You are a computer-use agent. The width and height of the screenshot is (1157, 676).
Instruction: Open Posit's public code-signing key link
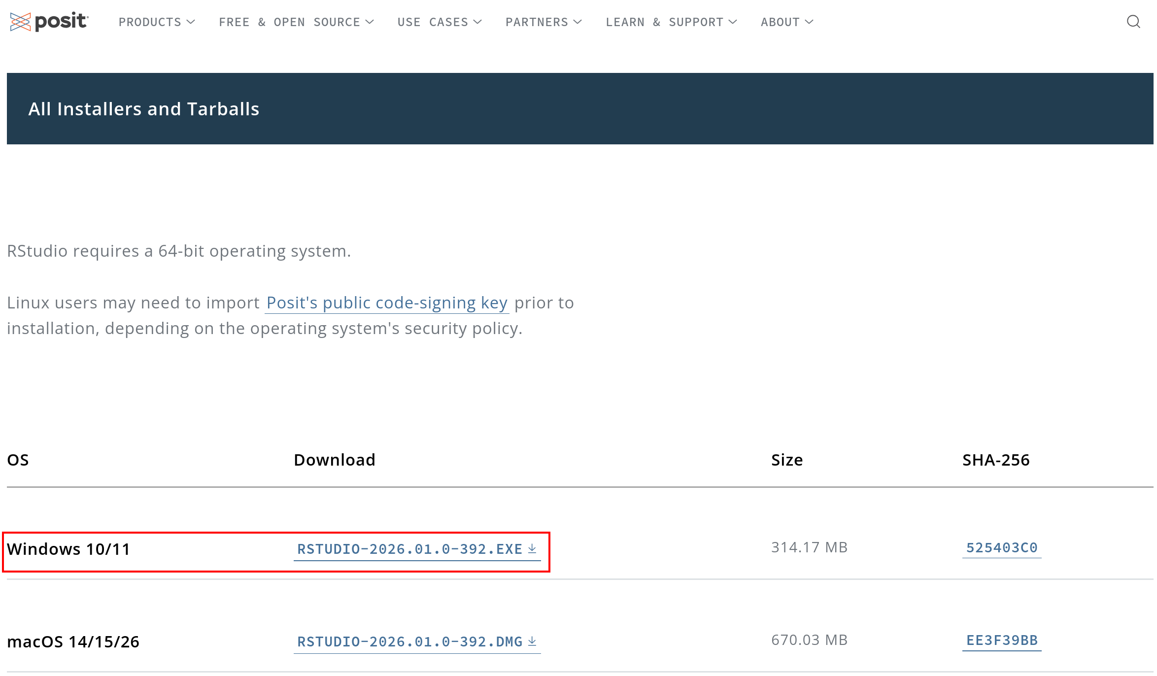(387, 303)
